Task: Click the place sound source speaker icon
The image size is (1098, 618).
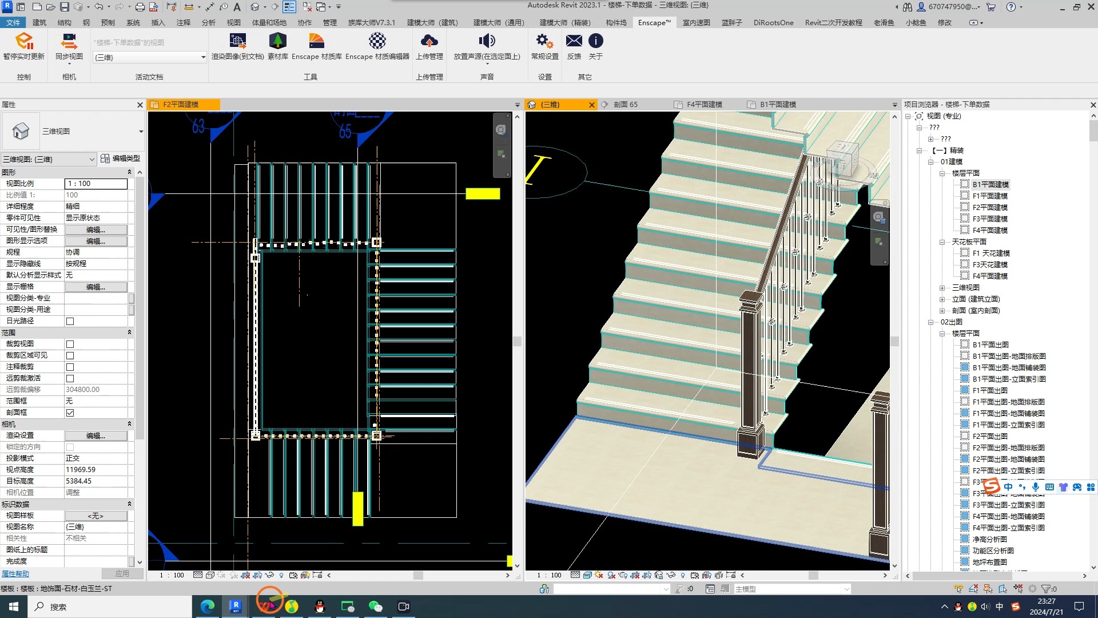Action: (487, 41)
